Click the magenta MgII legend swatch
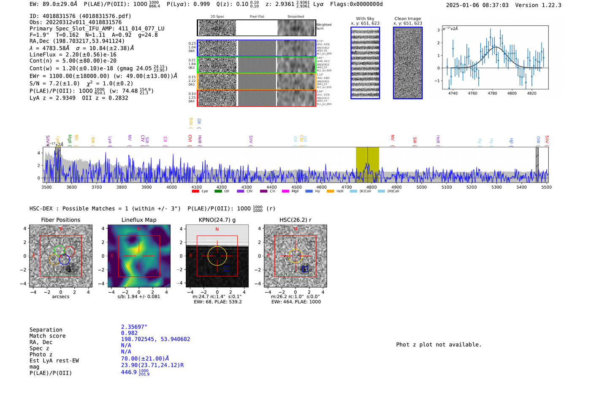The height and width of the screenshot is (402, 591). pyautogui.click(x=285, y=191)
